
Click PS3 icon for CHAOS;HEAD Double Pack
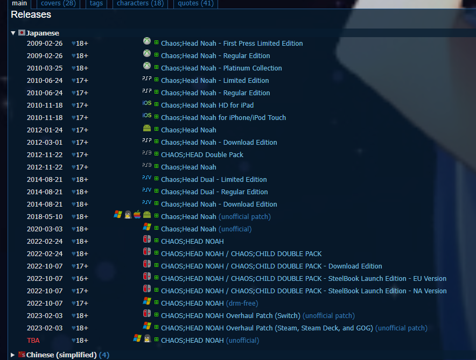click(x=147, y=152)
